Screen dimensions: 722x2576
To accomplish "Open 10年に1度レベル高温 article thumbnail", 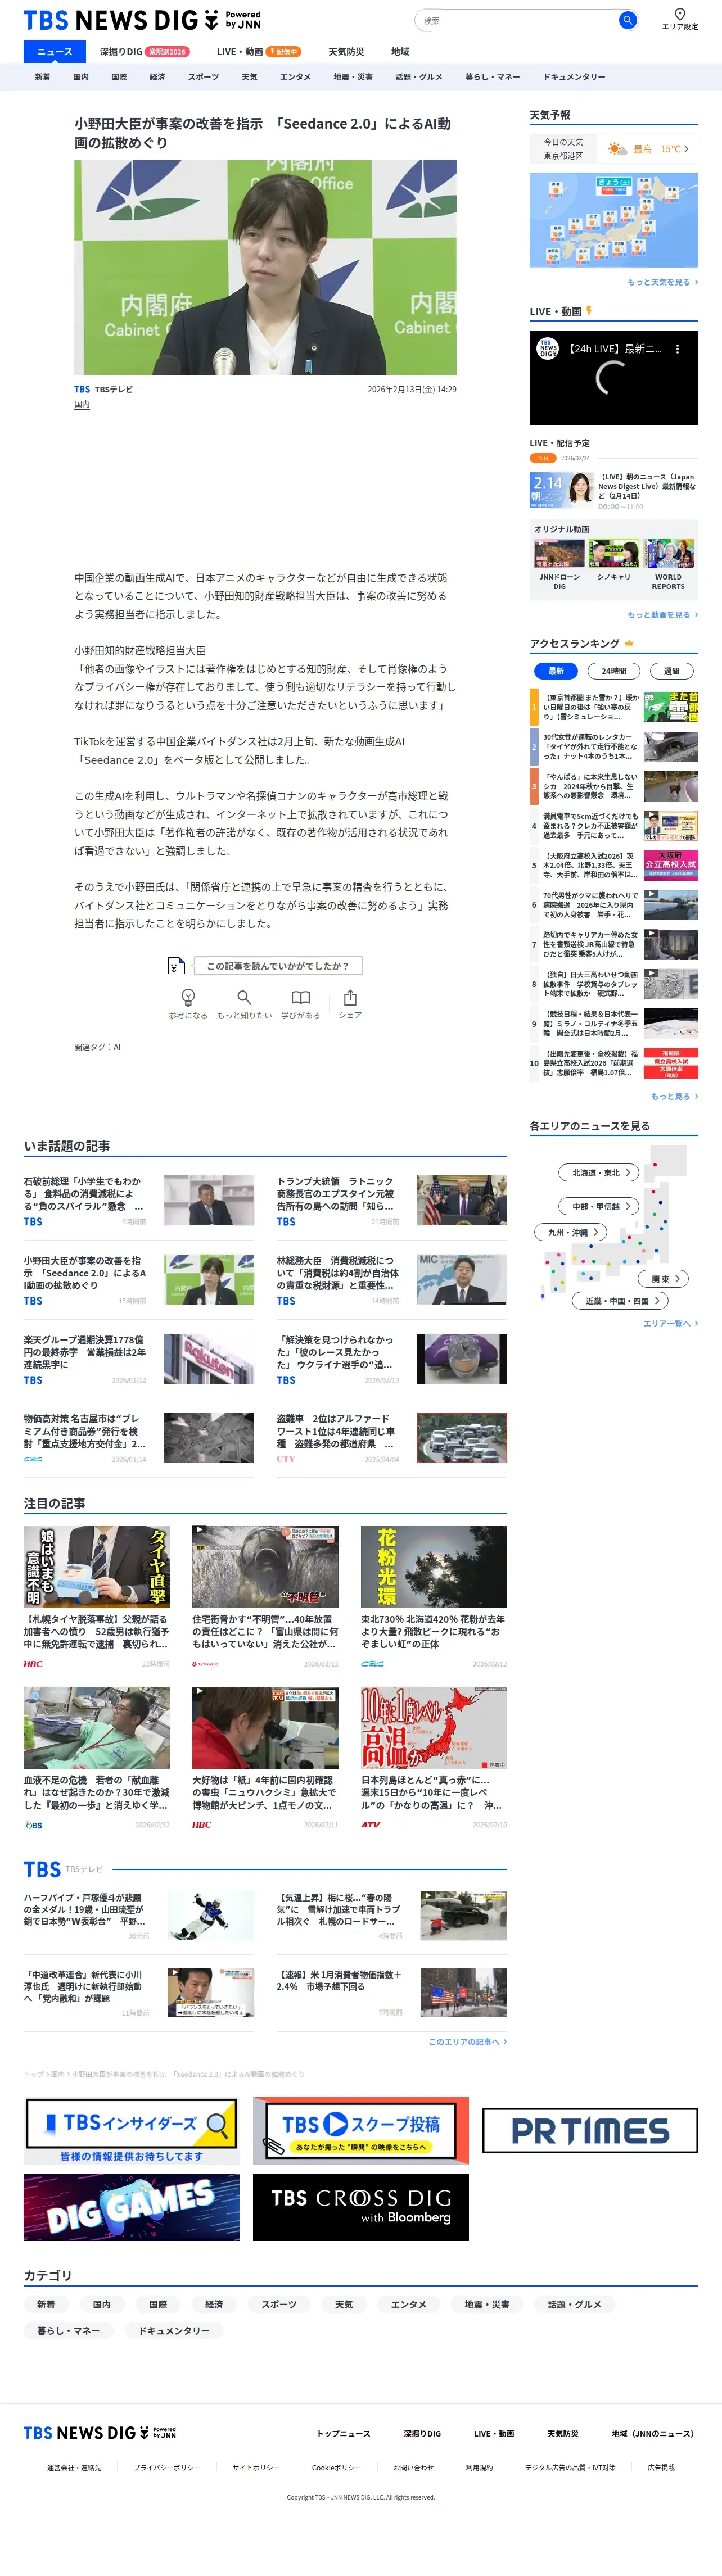I will pyautogui.click(x=434, y=1728).
